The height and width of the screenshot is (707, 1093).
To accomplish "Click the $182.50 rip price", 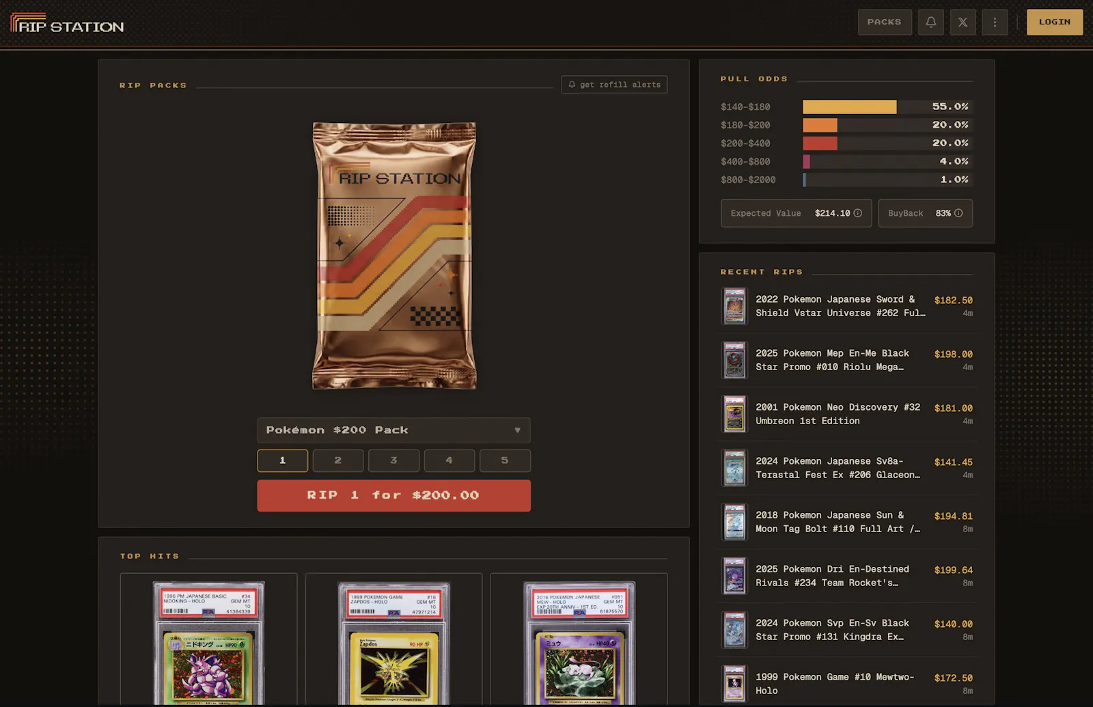I will [953, 300].
